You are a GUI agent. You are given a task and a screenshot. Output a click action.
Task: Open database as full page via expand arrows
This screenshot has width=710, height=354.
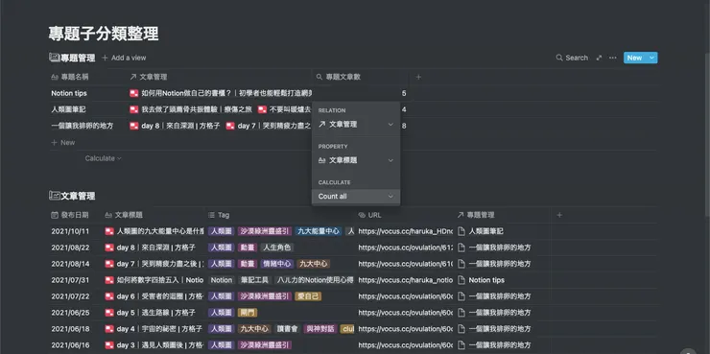point(599,58)
